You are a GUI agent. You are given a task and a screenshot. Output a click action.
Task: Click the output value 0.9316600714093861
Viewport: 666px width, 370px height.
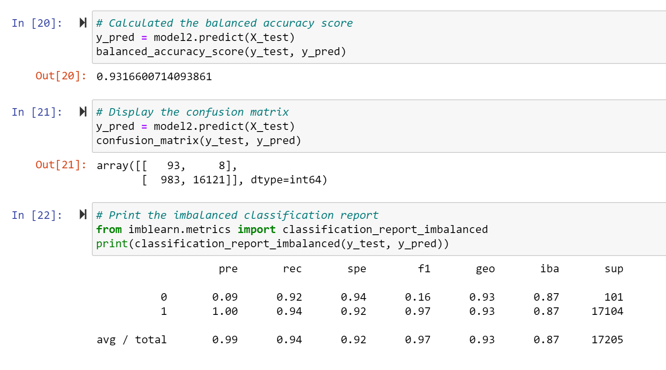click(x=154, y=76)
